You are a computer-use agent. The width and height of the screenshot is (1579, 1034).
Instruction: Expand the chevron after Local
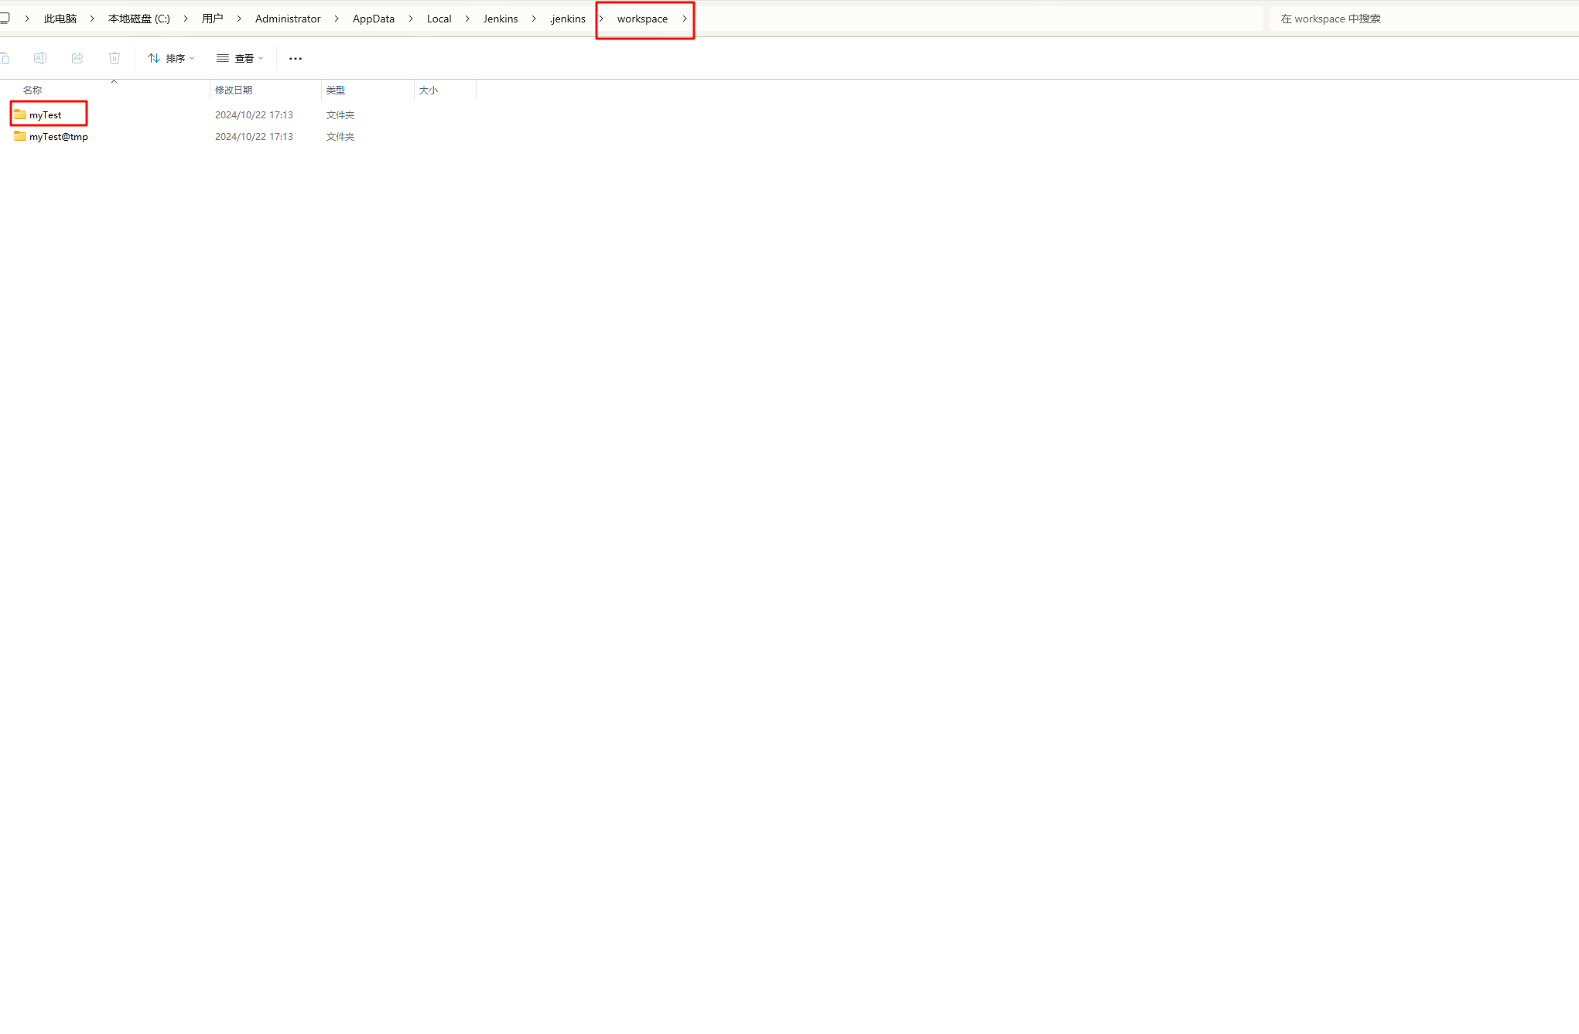tap(467, 19)
